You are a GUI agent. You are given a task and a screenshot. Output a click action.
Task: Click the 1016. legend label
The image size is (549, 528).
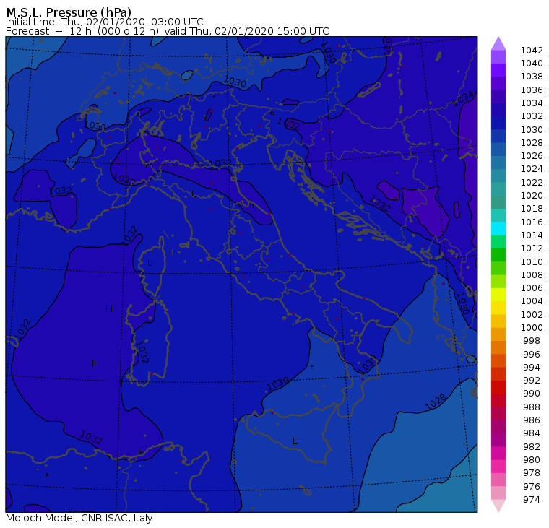[x=533, y=222]
